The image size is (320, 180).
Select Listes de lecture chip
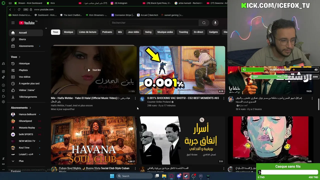(87, 32)
